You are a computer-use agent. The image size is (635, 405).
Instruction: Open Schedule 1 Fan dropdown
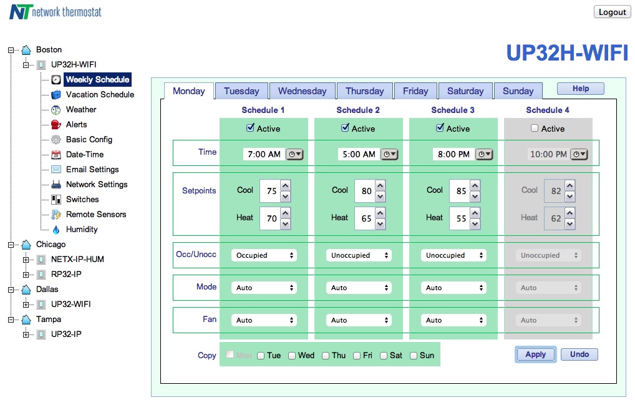pos(264,320)
